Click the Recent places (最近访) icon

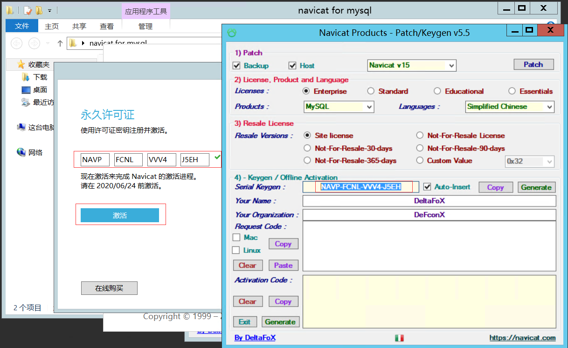[x=26, y=102]
